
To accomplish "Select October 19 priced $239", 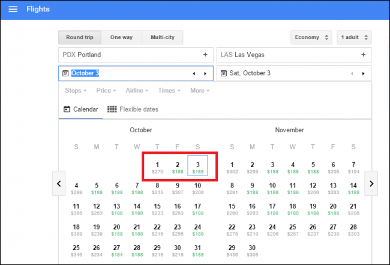I will tap(97, 230).
